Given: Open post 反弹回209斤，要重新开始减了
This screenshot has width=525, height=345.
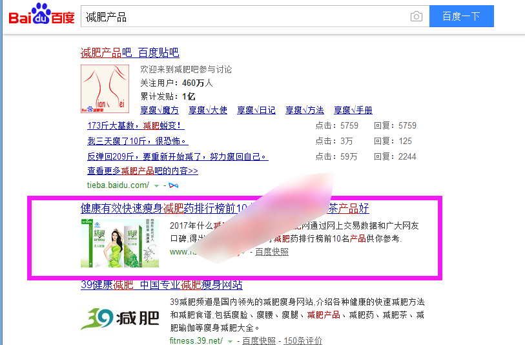Looking at the screenshot, I should coord(178,156).
